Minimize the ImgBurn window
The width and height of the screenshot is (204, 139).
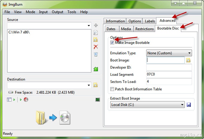tap(175, 3)
